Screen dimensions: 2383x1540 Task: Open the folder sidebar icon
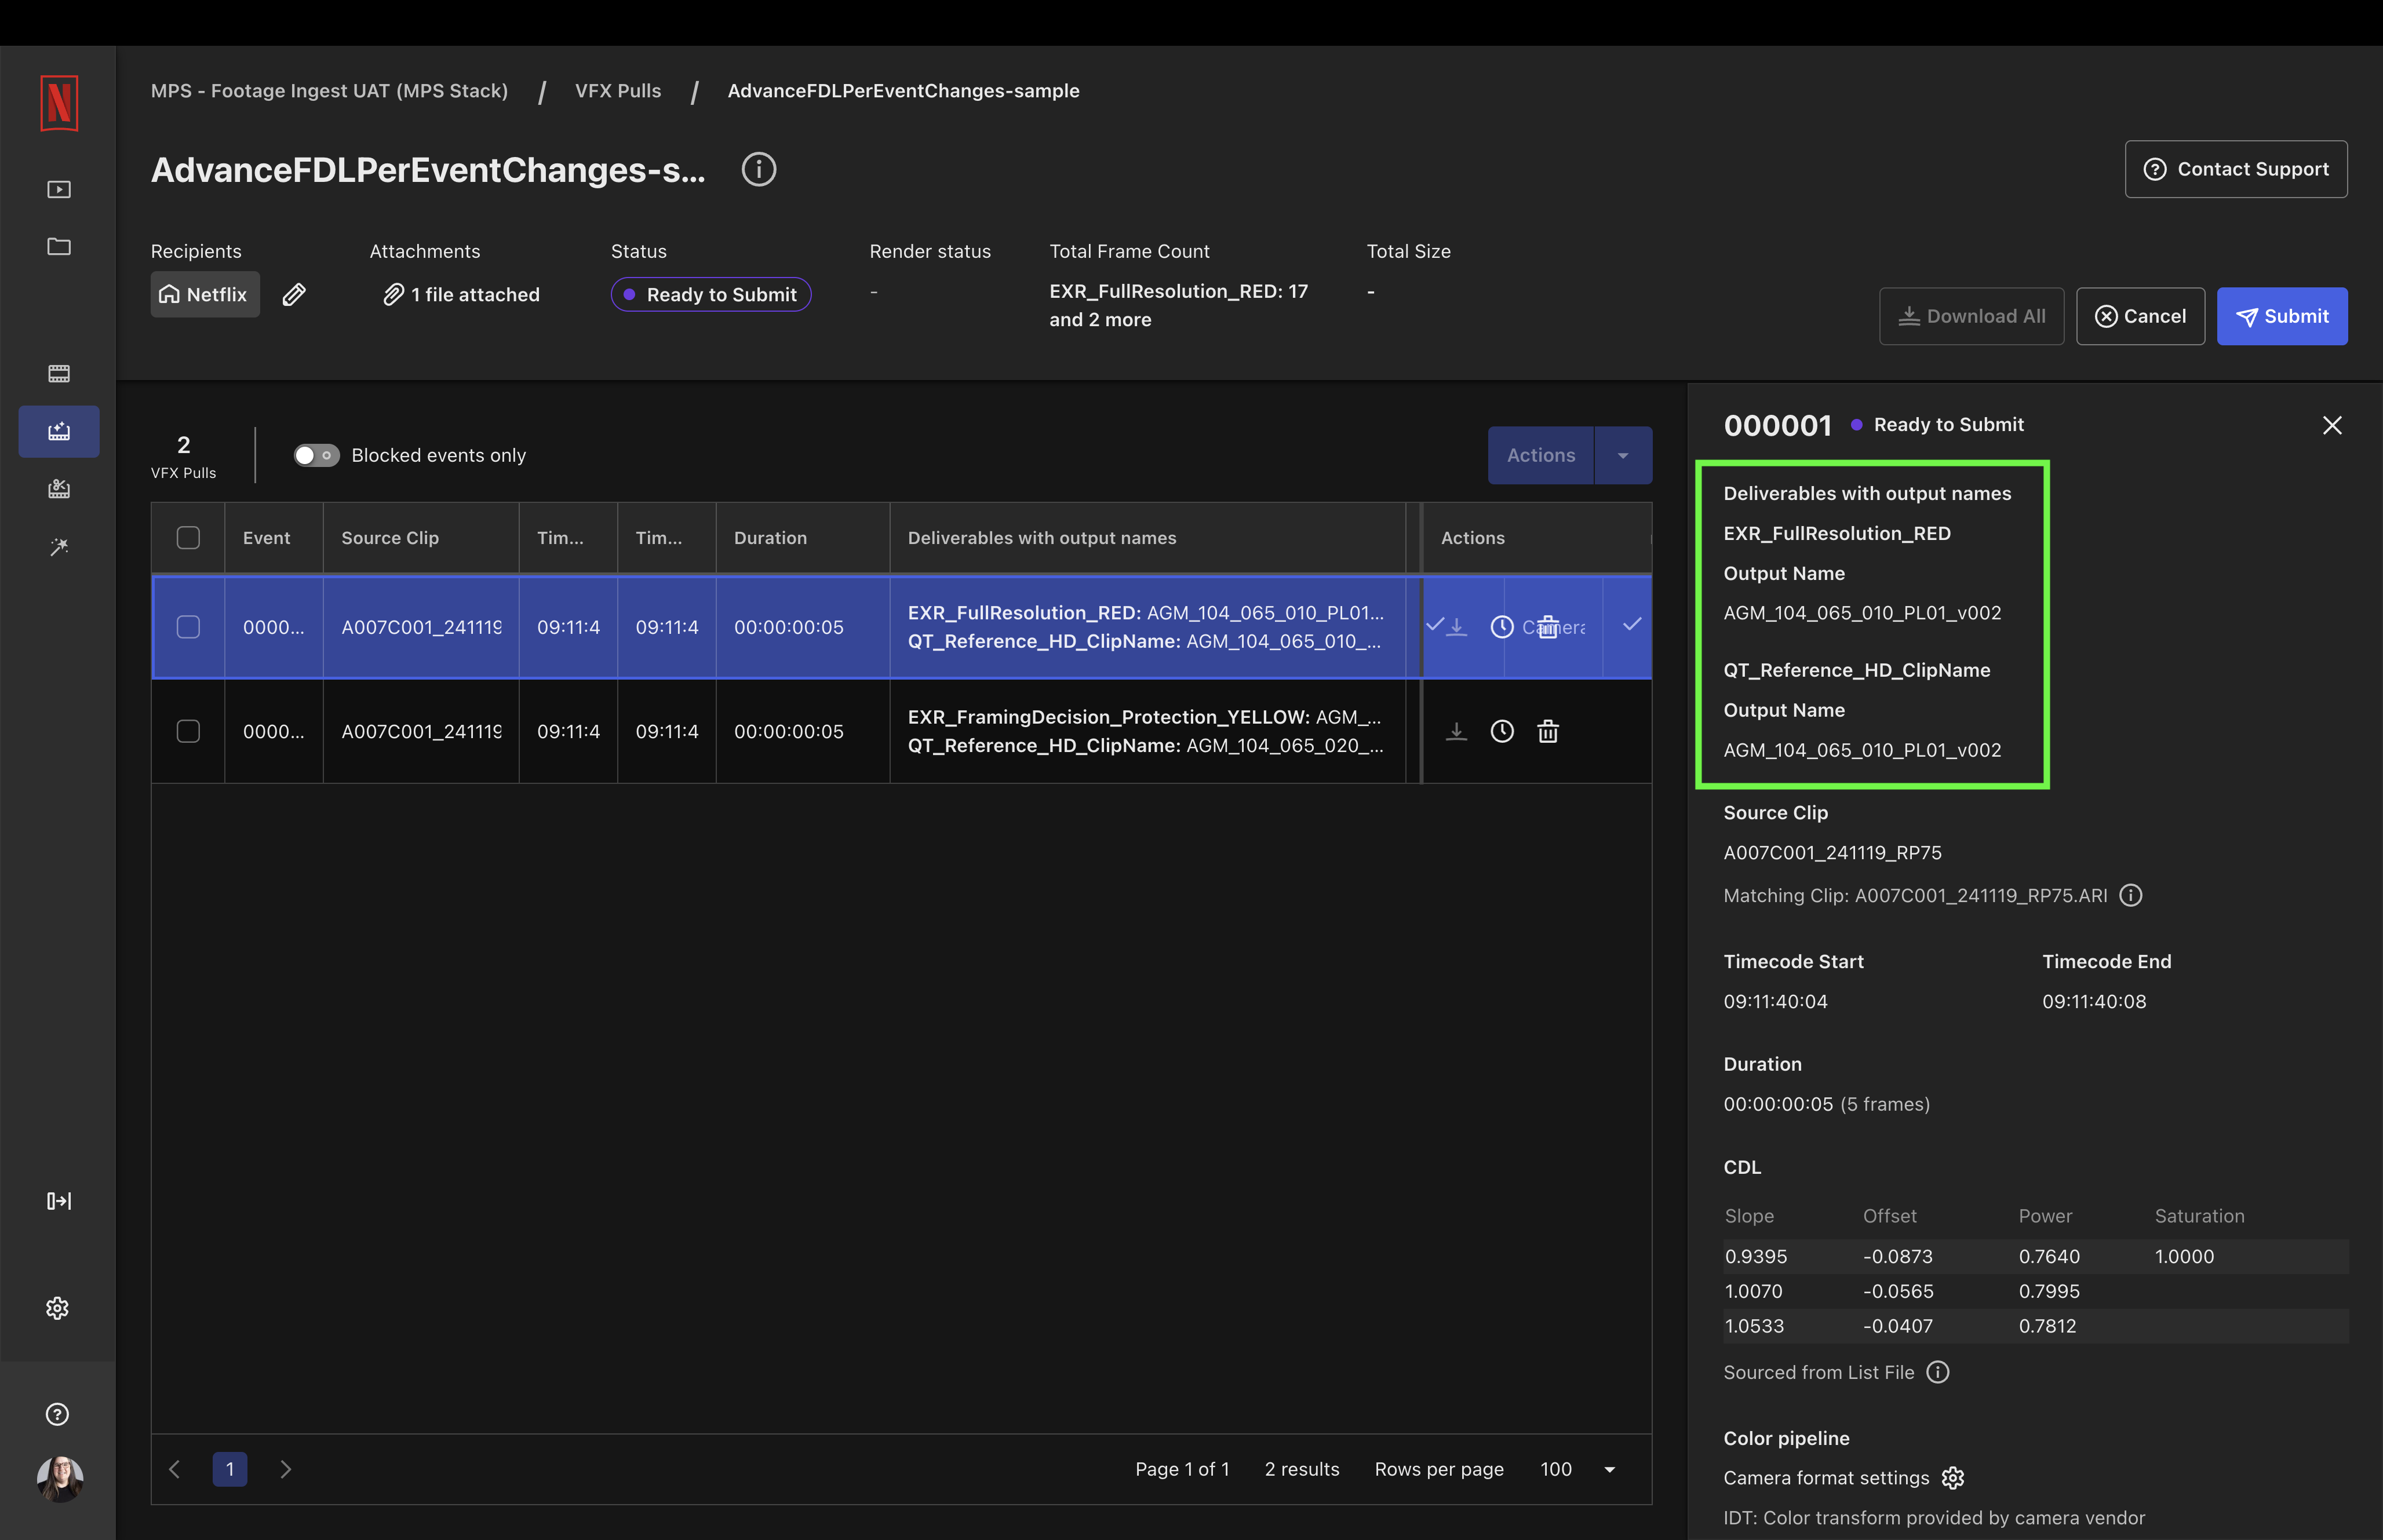[x=59, y=246]
